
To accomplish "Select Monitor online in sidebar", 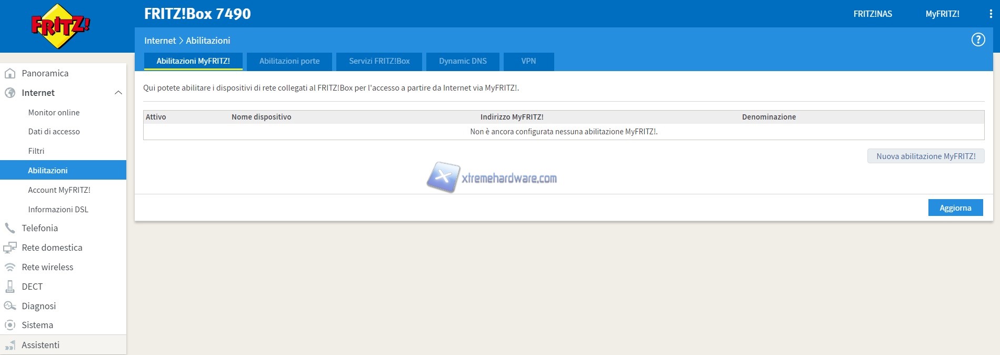I will click(x=54, y=113).
